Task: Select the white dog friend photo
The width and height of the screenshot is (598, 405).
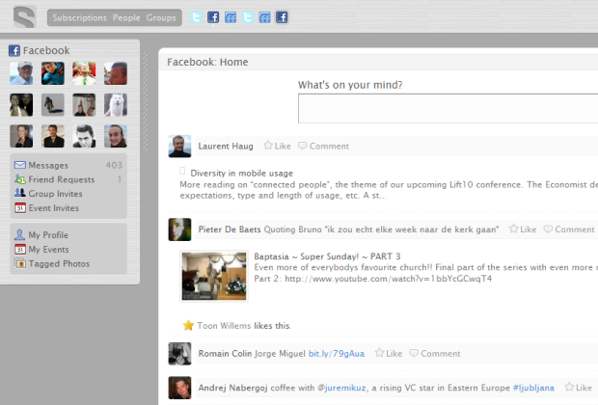Action: (x=116, y=104)
